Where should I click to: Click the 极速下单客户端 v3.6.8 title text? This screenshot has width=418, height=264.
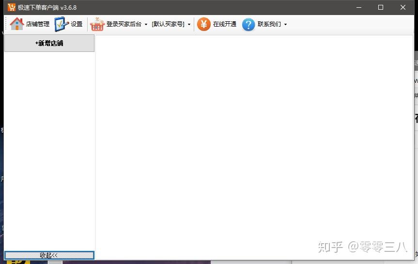tap(47, 7)
